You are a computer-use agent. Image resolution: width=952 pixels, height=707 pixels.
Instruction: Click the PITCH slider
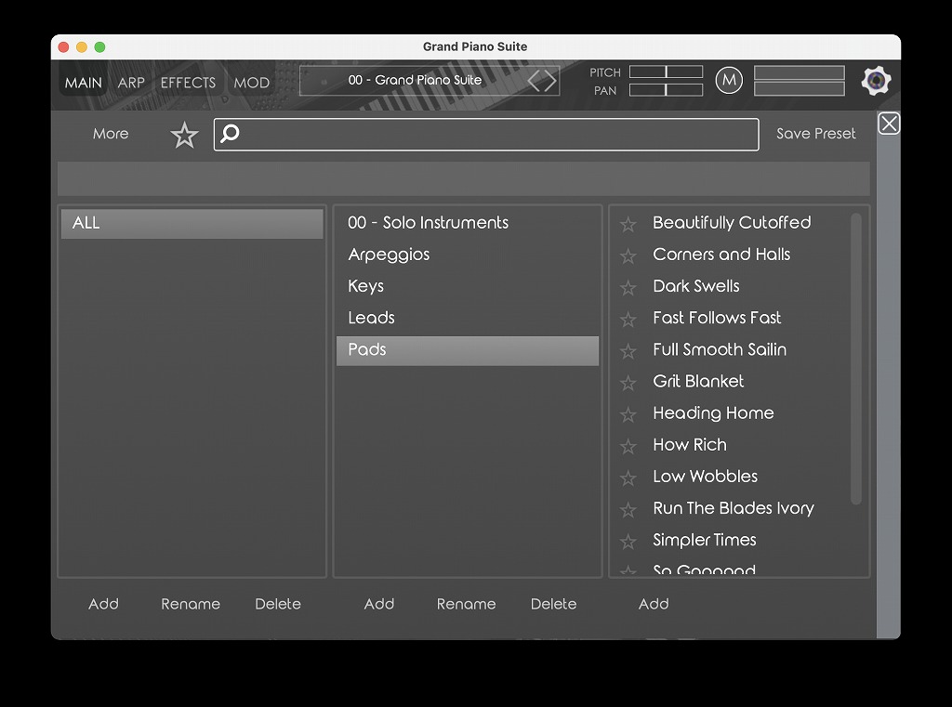[666, 72]
